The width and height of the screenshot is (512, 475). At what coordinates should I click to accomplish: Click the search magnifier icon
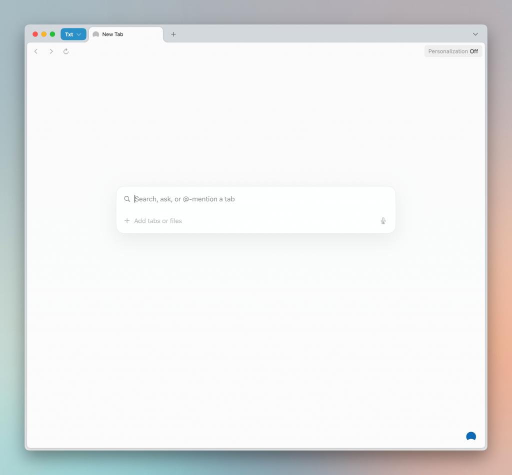[x=127, y=199]
